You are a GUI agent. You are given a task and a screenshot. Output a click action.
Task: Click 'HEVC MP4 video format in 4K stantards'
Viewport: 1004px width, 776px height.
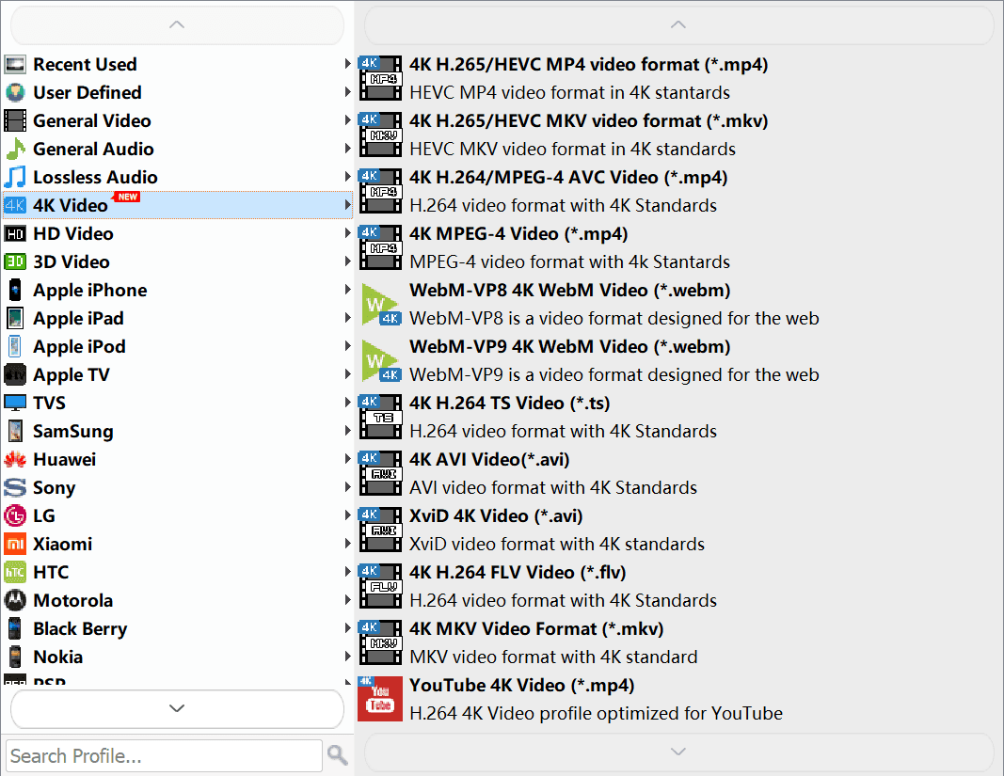[570, 92]
